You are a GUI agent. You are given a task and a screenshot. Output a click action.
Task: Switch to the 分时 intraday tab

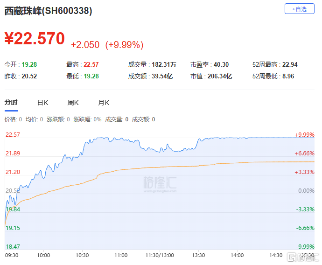coord(11,103)
